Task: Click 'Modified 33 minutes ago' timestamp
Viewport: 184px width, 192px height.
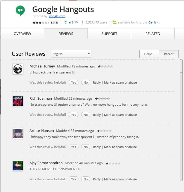Action: [75, 131]
